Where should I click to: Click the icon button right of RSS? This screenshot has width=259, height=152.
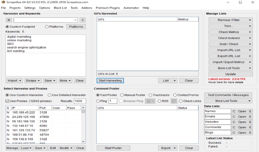tap(174, 101)
